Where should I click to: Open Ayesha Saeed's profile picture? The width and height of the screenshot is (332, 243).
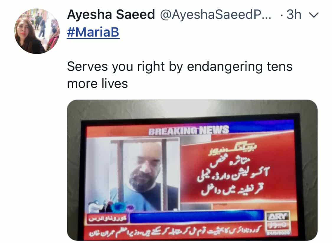click(x=37, y=31)
